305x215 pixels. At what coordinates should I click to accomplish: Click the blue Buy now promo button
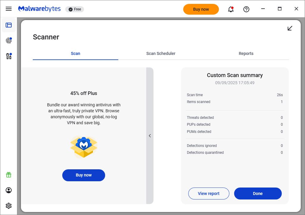(x=84, y=175)
